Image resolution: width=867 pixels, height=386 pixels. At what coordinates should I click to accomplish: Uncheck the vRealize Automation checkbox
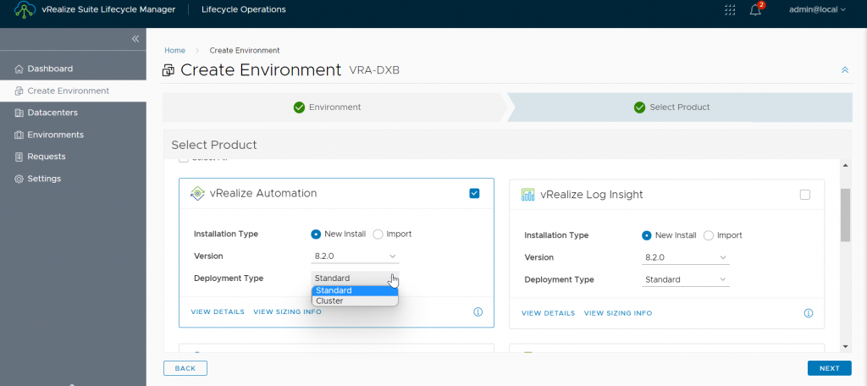point(474,194)
